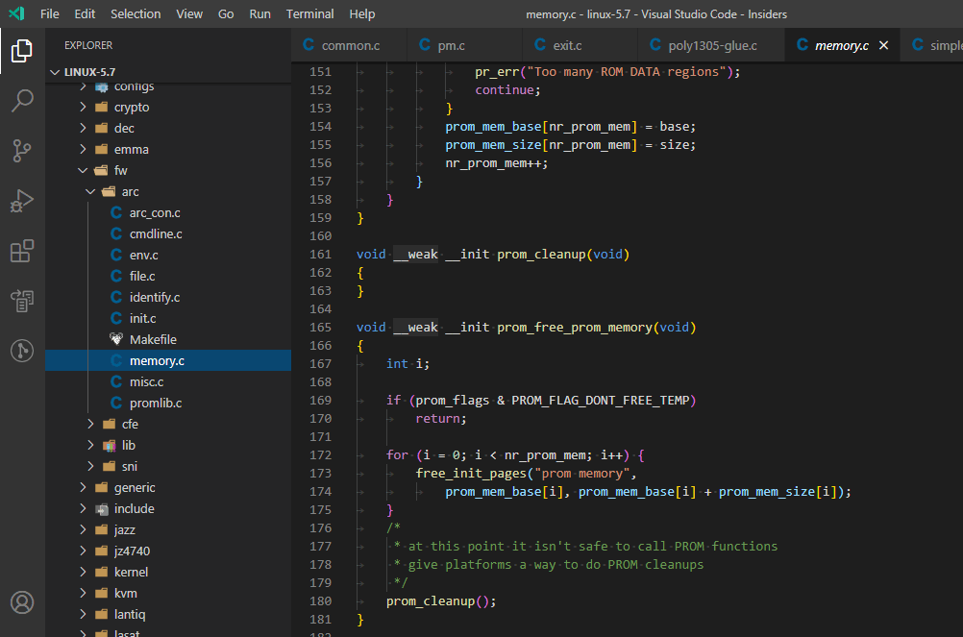
Task: Click C file icon of promlib.c
Action: [116, 404]
